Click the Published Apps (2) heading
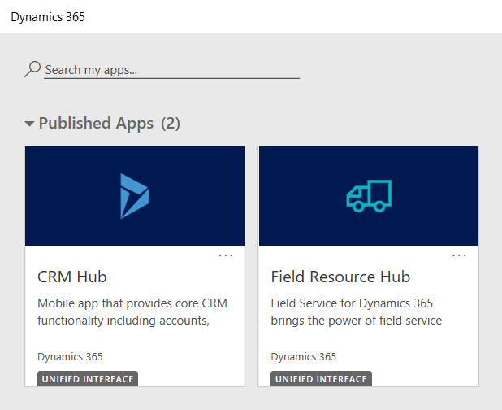Viewport: 502px width, 410px height. [109, 124]
